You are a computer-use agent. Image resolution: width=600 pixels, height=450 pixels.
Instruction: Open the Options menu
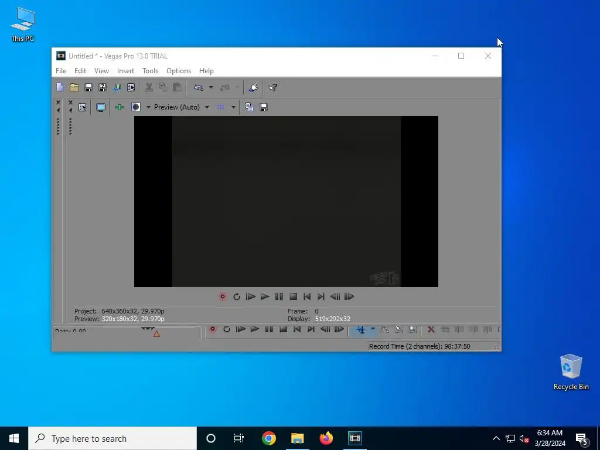tap(179, 71)
